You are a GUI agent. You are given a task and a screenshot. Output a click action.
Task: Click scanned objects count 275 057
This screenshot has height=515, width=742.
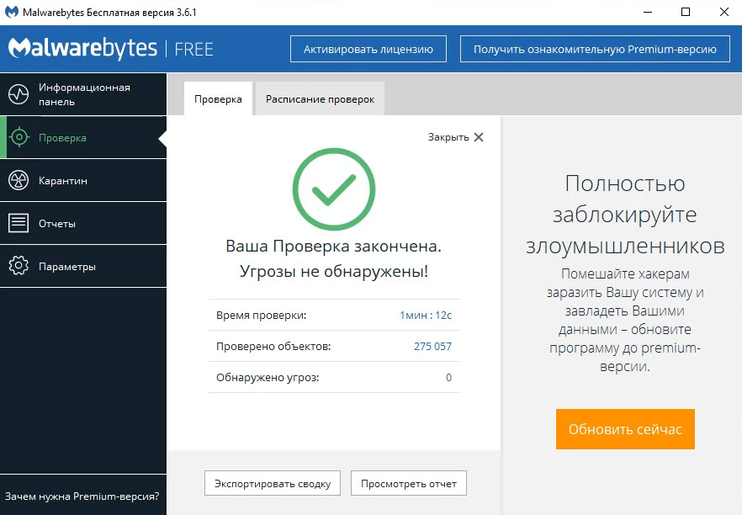tap(432, 347)
